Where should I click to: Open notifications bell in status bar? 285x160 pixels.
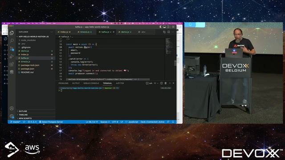click(x=173, y=122)
